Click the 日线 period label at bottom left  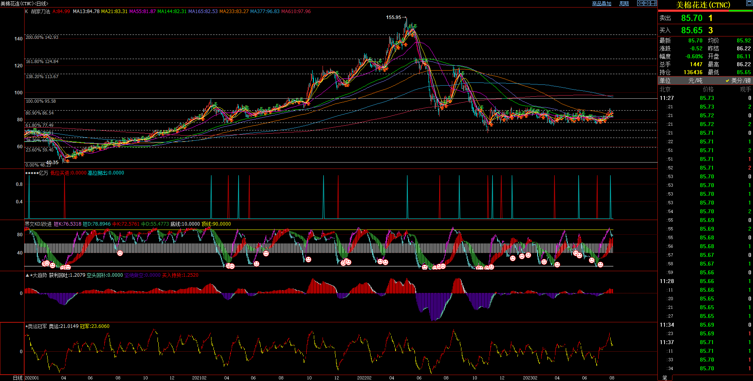click(x=17, y=378)
